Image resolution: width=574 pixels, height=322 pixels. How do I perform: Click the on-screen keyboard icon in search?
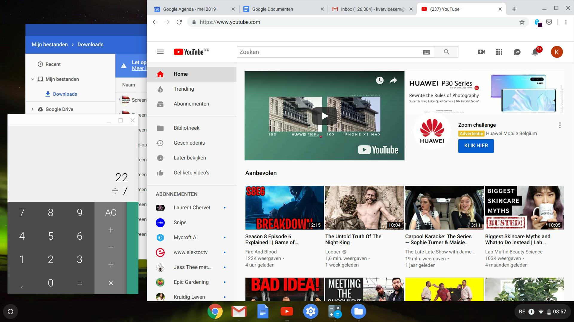[x=427, y=52]
